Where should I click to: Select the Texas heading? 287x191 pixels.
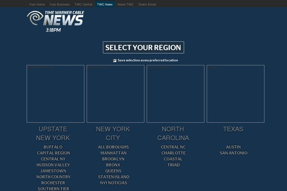(x=233, y=129)
